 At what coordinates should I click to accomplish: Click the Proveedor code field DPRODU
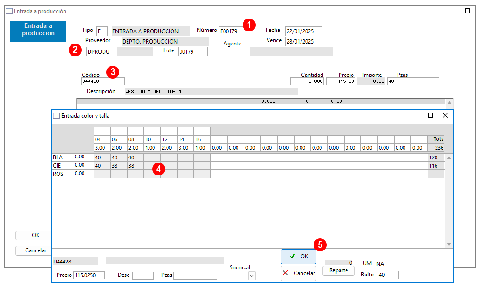point(99,52)
